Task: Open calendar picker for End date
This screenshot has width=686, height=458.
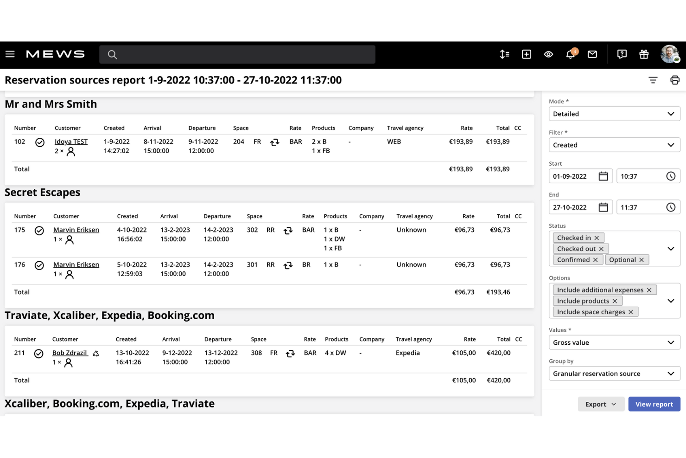Action: (x=603, y=207)
